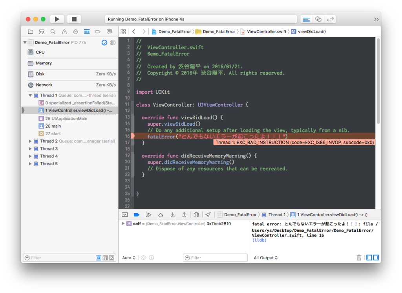The width and height of the screenshot is (402, 293).
Task: Open the Project navigator folder icon
Action: 31,31
